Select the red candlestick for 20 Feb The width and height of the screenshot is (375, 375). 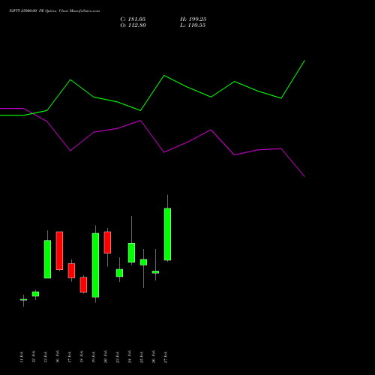107,242
